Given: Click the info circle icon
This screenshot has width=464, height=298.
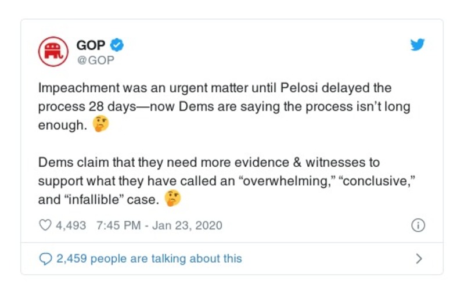Looking at the screenshot, I should [418, 225].
